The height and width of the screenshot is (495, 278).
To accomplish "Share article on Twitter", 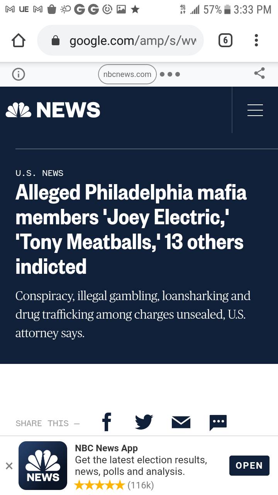I will point(144,422).
